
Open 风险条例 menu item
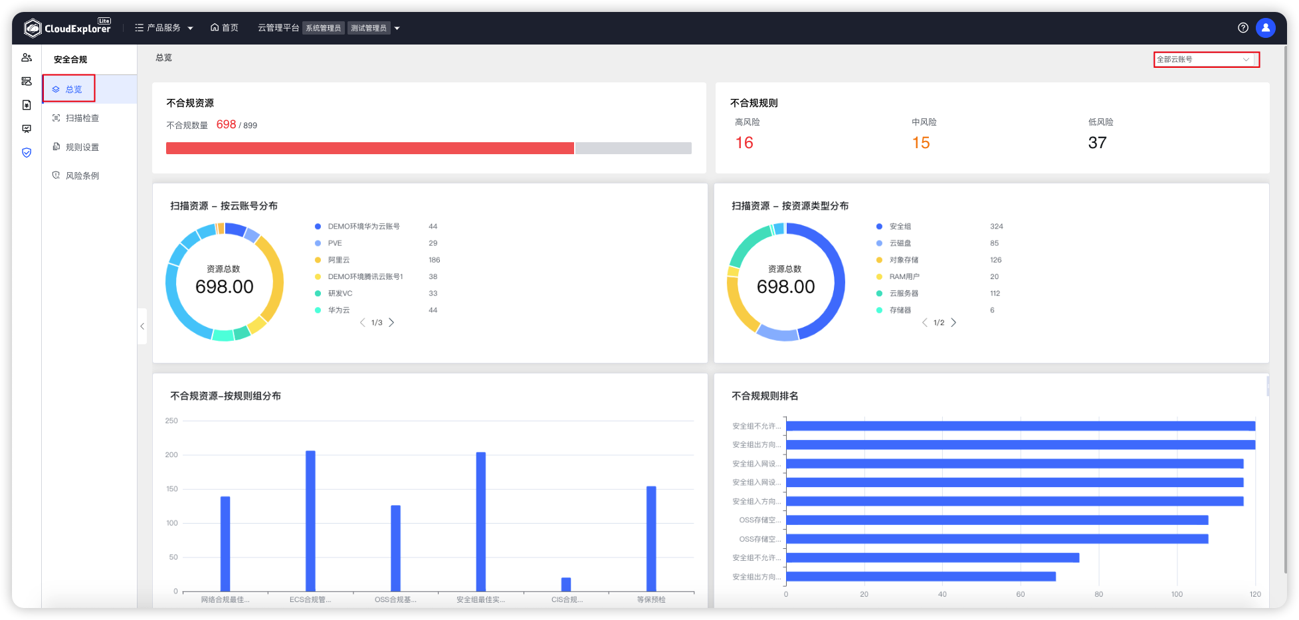(x=89, y=175)
